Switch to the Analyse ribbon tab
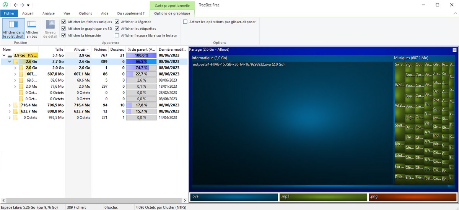The height and width of the screenshot is (210, 459). point(49,13)
